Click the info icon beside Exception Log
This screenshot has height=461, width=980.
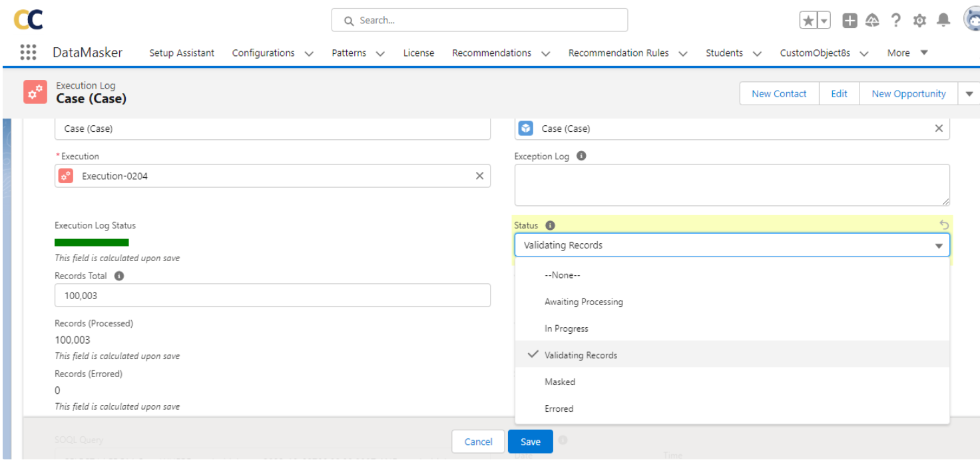tap(581, 157)
